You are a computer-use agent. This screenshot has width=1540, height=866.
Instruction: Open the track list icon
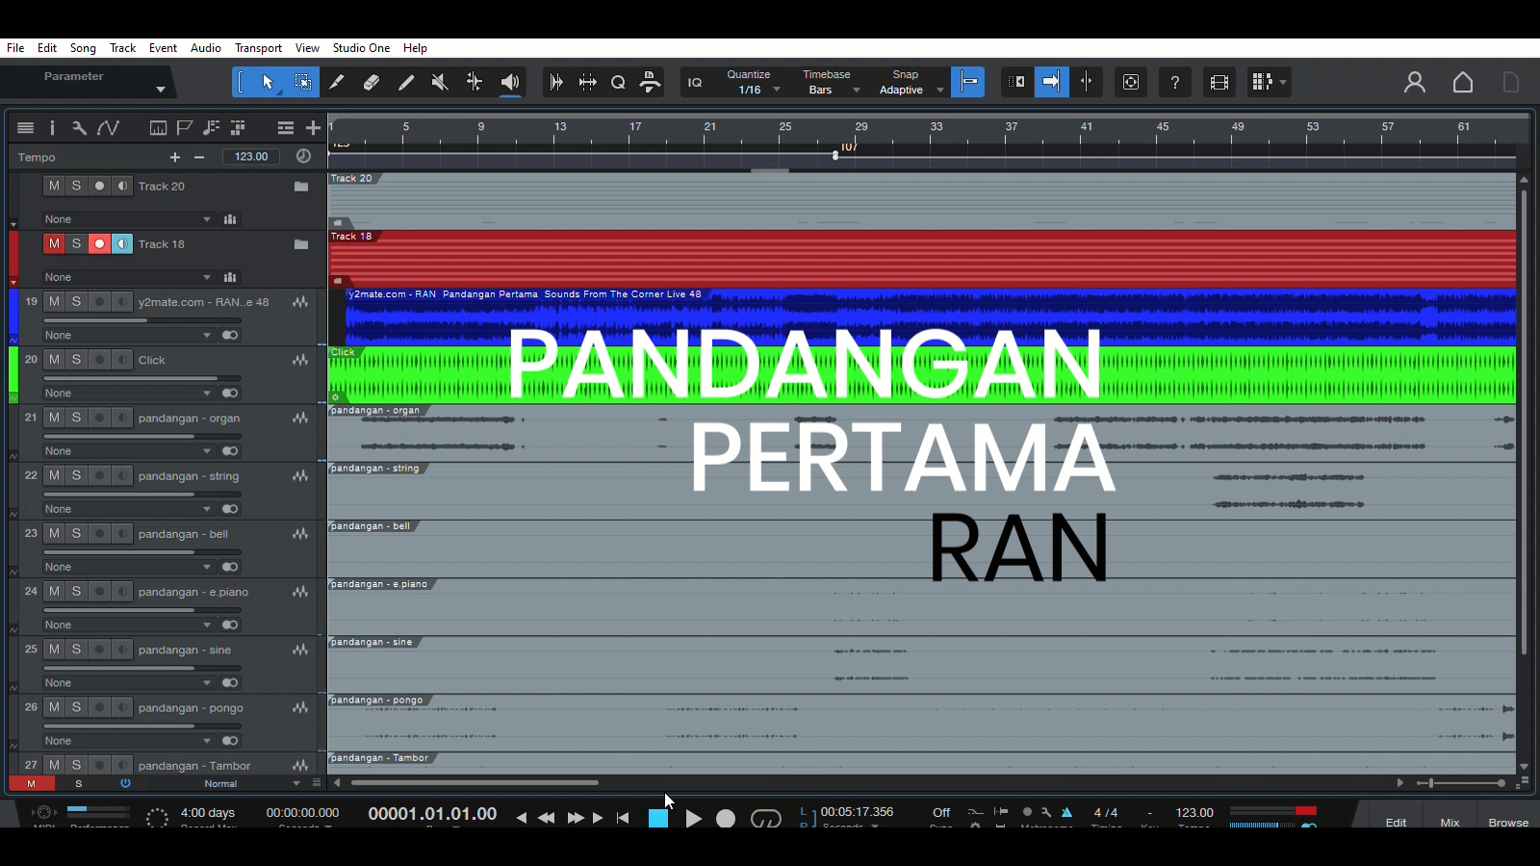point(26,128)
